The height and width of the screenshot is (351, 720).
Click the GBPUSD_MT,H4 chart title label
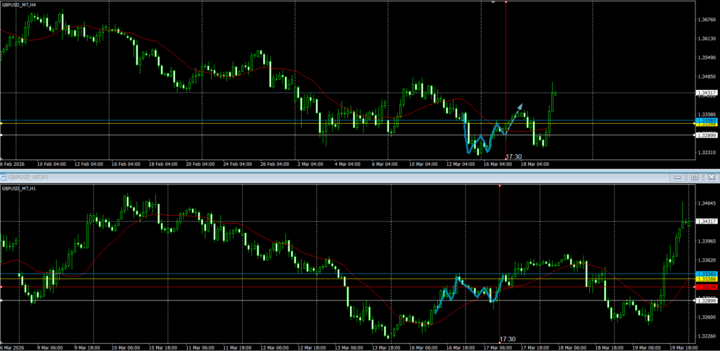click(x=18, y=4)
